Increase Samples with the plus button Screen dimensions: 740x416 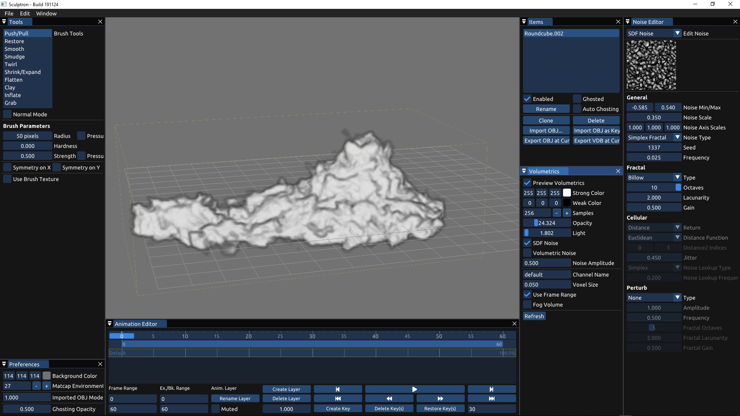[x=567, y=213]
